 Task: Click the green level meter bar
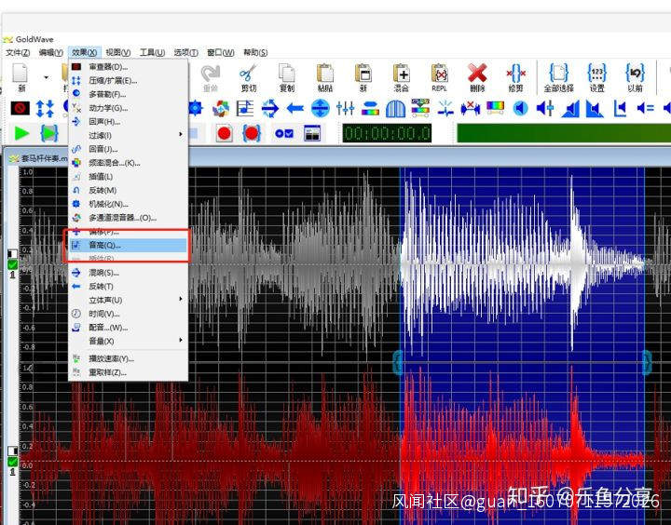pyautogui.click(x=559, y=133)
